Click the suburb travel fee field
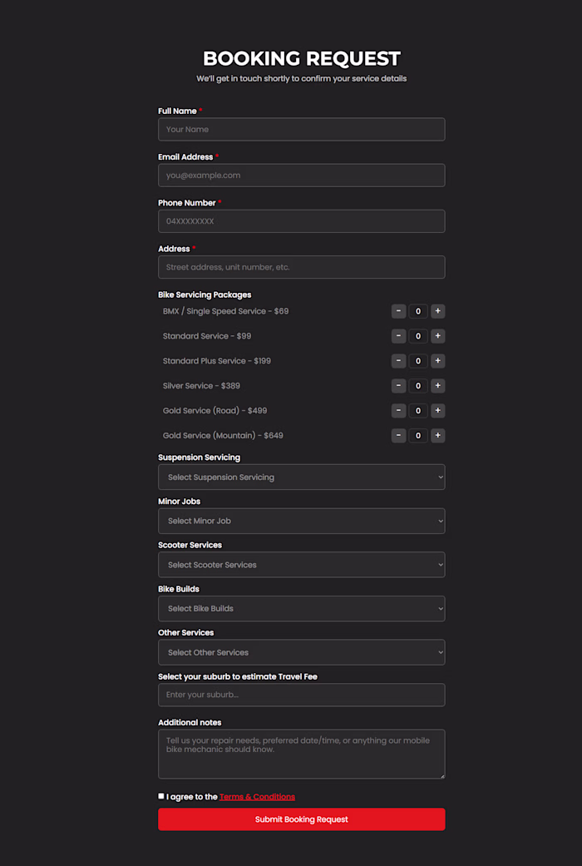This screenshot has height=866, width=582. pyautogui.click(x=301, y=695)
